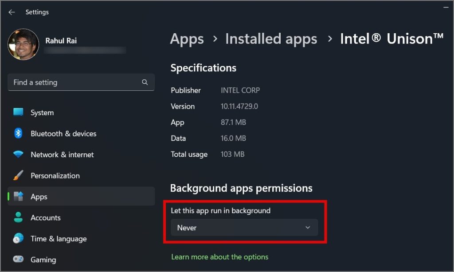Screen dimensions: 454x272
Task: Click the search magnifier icon
Action: [x=145, y=82]
